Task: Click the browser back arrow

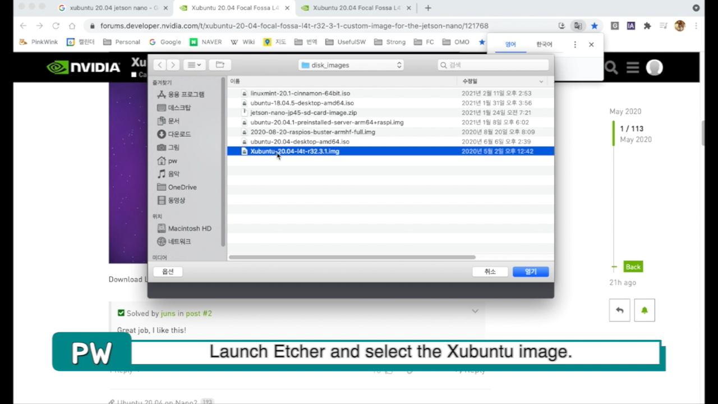Action: (x=23, y=26)
